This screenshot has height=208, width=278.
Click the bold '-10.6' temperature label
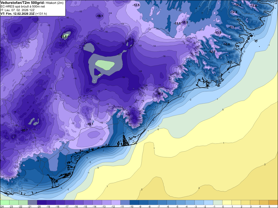[x=226, y=44]
